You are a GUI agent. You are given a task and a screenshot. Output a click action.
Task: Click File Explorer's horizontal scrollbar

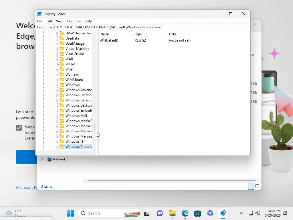click(172, 181)
